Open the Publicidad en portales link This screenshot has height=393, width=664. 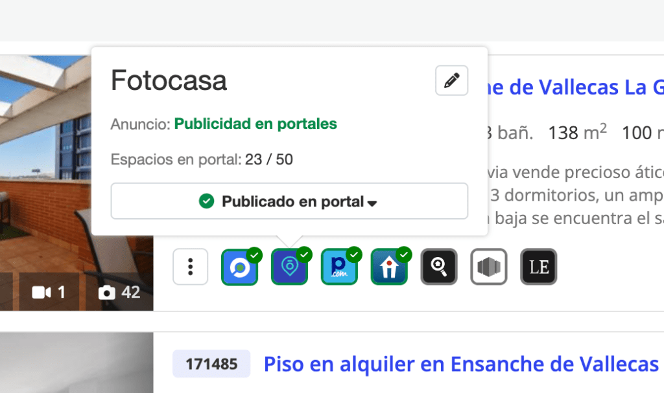coord(255,123)
